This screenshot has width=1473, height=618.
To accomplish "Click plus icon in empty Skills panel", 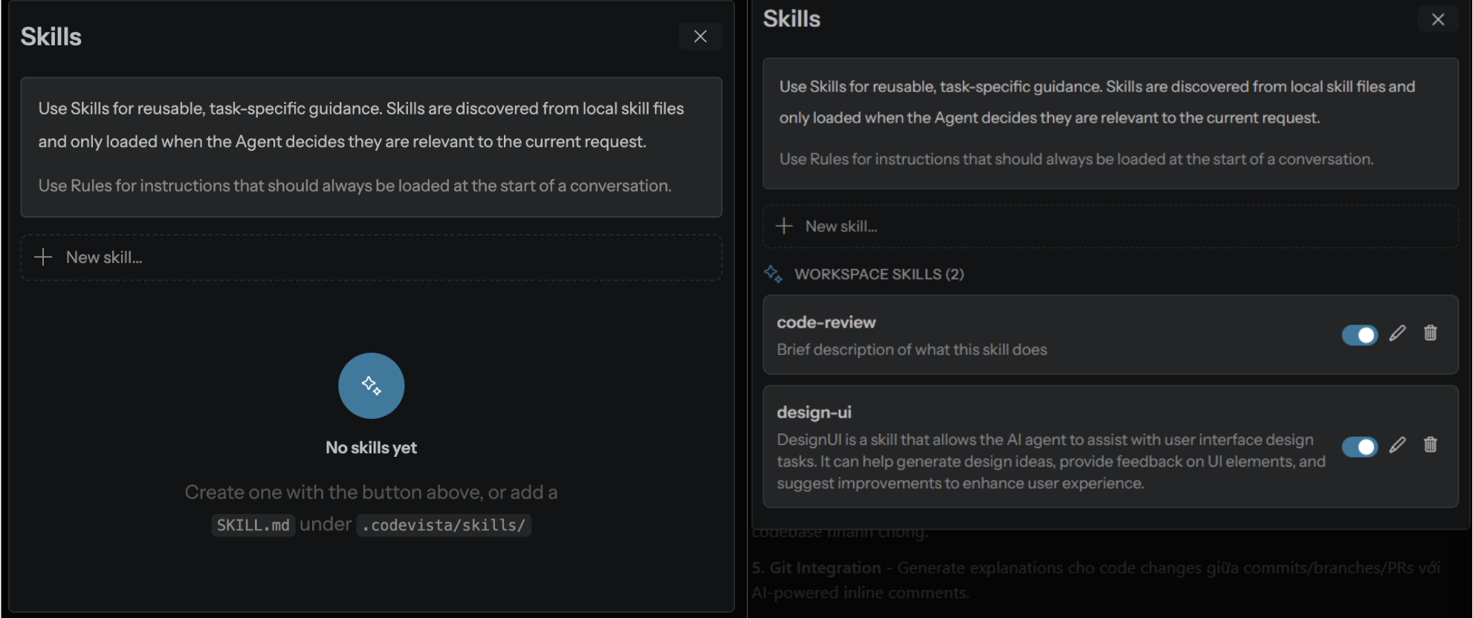I will (x=43, y=257).
